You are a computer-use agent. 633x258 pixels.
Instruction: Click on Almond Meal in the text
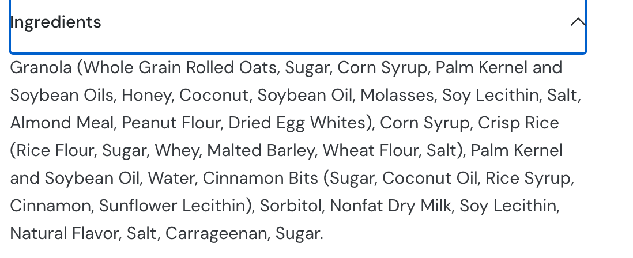click(62, 123)
